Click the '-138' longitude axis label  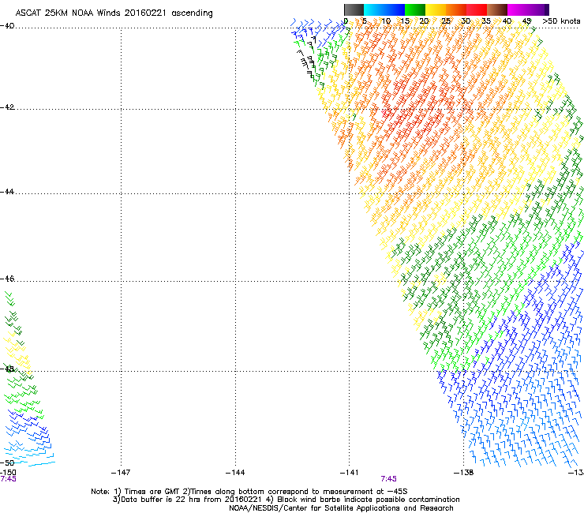click(464, 473)
